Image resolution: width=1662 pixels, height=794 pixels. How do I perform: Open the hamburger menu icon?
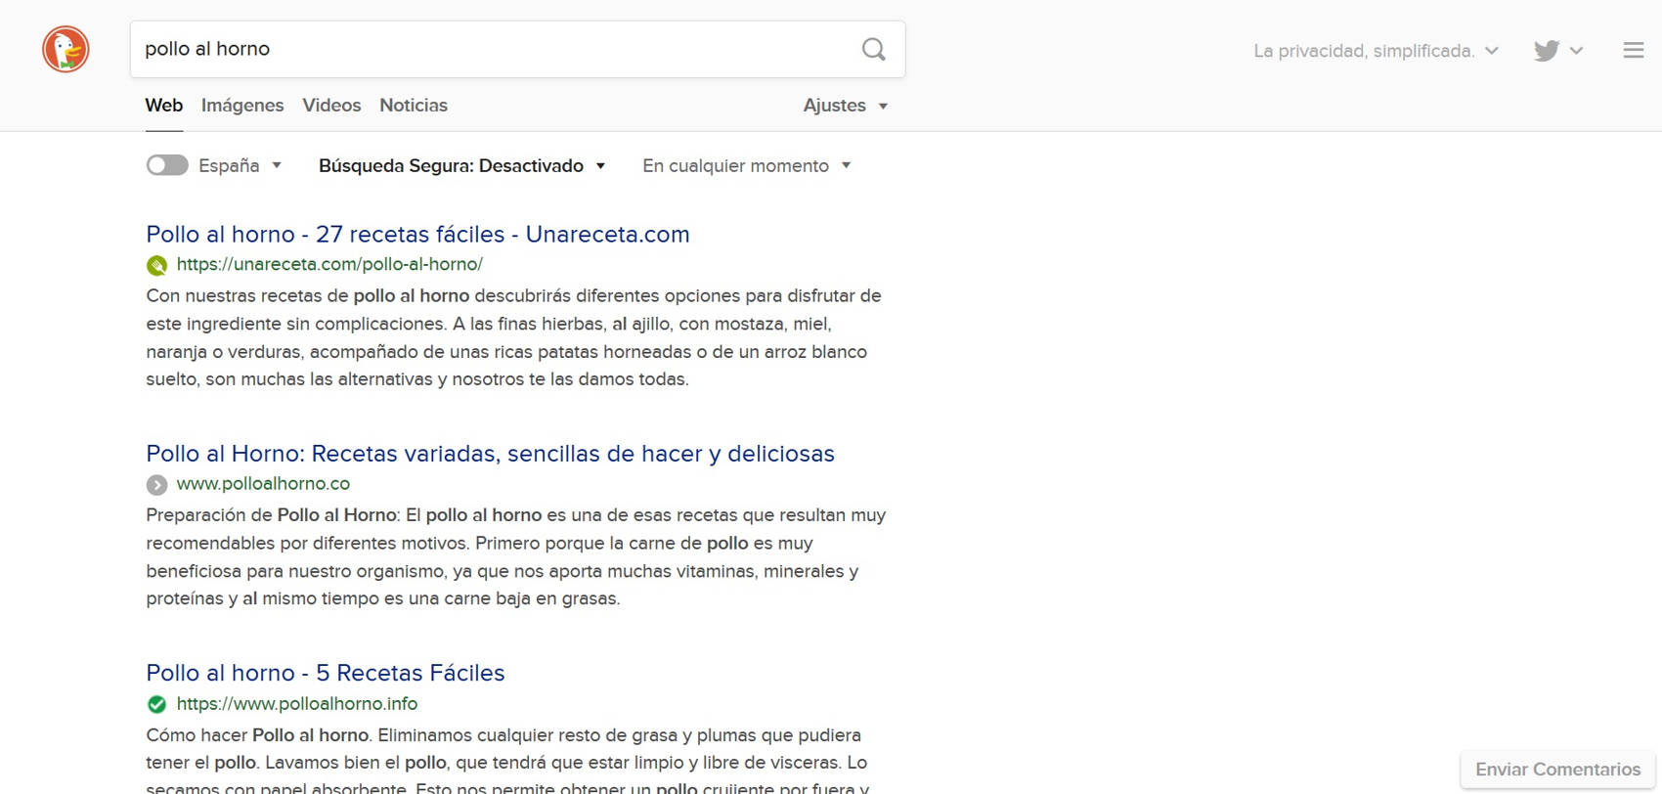coord(1634,50)
